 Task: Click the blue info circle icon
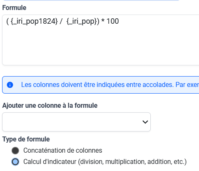click(x=10, y=85)
